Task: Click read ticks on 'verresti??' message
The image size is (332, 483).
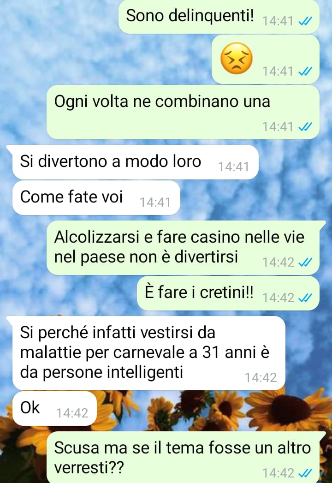Action: [305, 473]
